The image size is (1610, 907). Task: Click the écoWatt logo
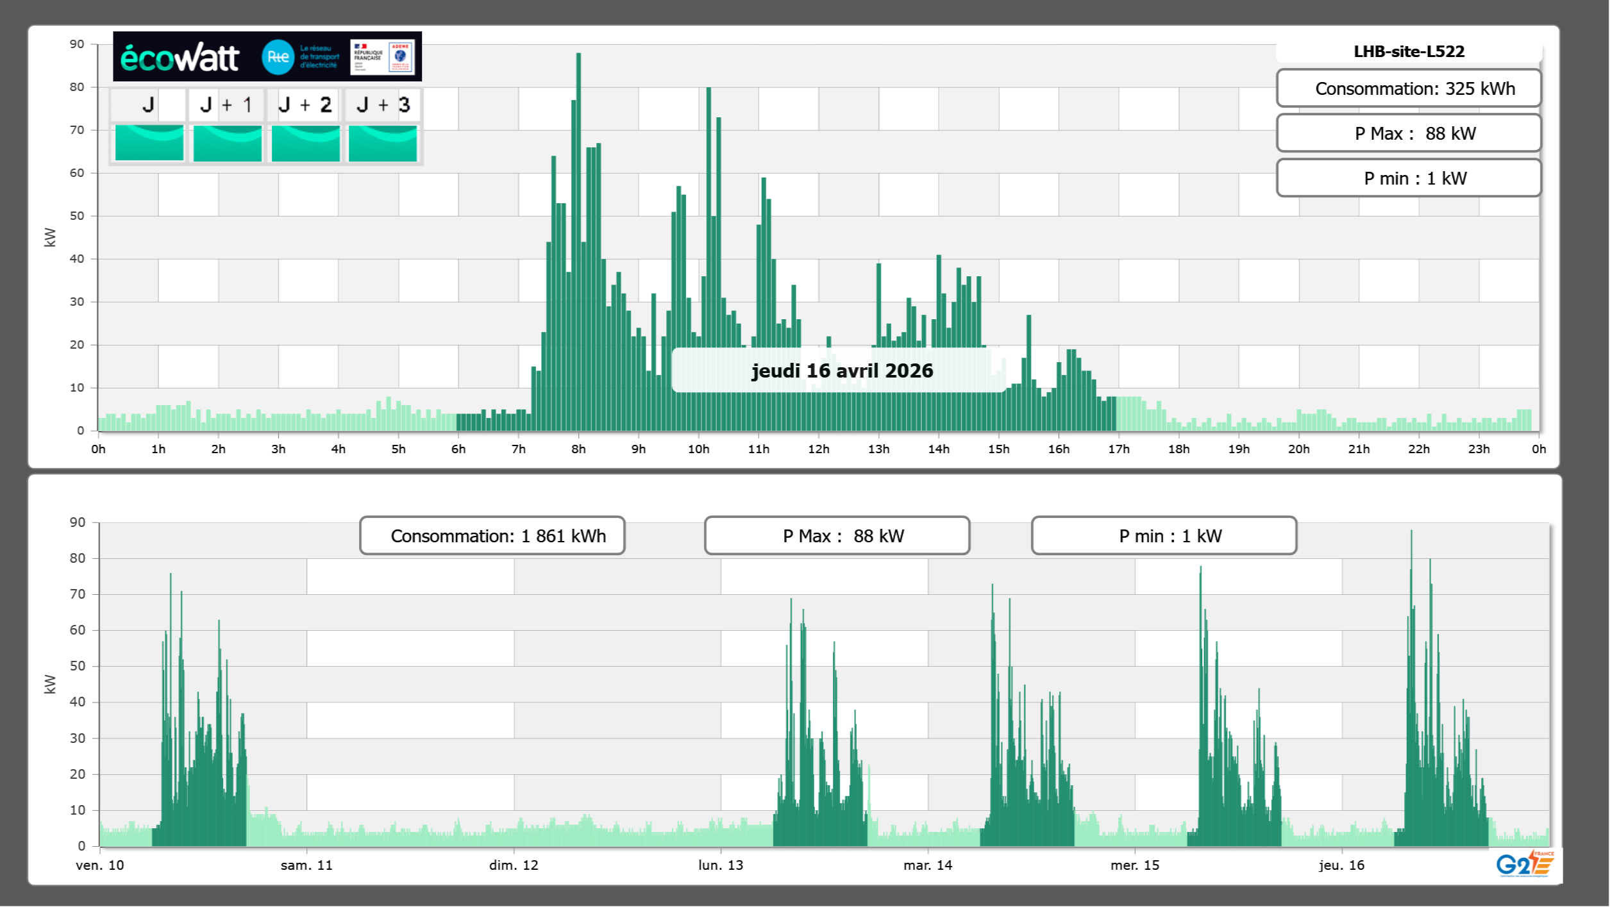point(180,58)
